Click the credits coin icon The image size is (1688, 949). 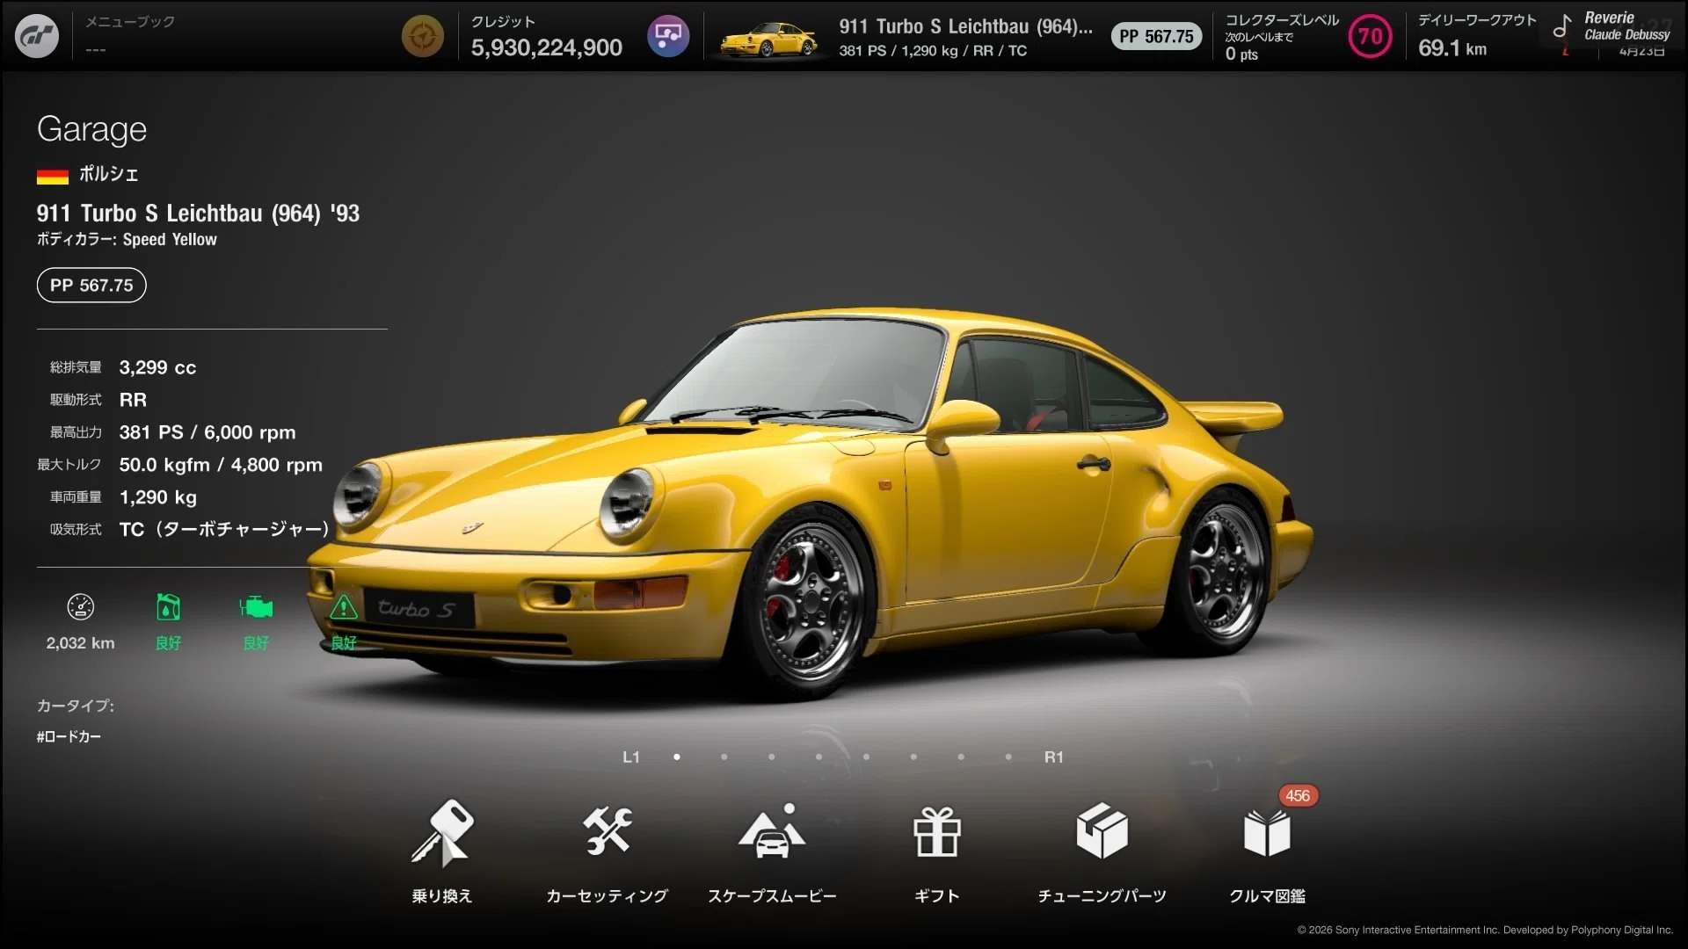(422, 37)
